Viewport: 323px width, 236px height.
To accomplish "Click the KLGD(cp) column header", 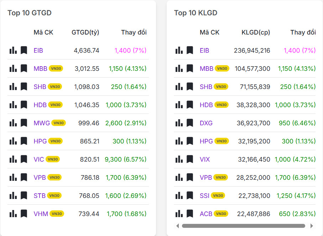I will tap(256, 32).
